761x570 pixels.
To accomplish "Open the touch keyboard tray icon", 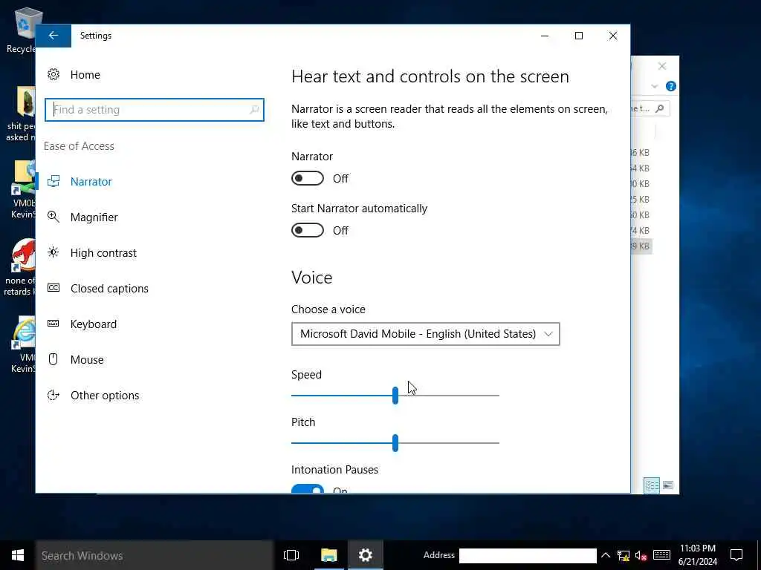I will [x=661, y=555].
